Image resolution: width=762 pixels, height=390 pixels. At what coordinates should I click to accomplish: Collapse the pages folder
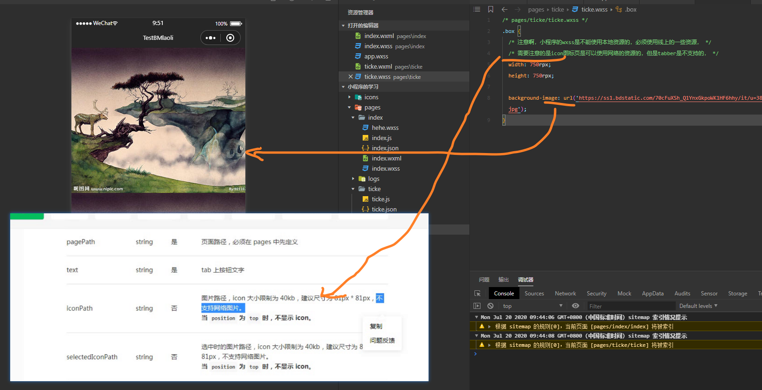(x=350, y=107)
